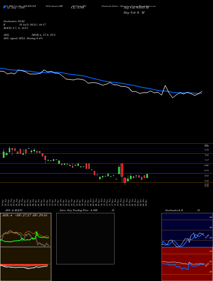Click the 'SI 14/3: 50.21 / 48.17' value
The width and height of the screenshot is (213, 281).
(33, 25)
